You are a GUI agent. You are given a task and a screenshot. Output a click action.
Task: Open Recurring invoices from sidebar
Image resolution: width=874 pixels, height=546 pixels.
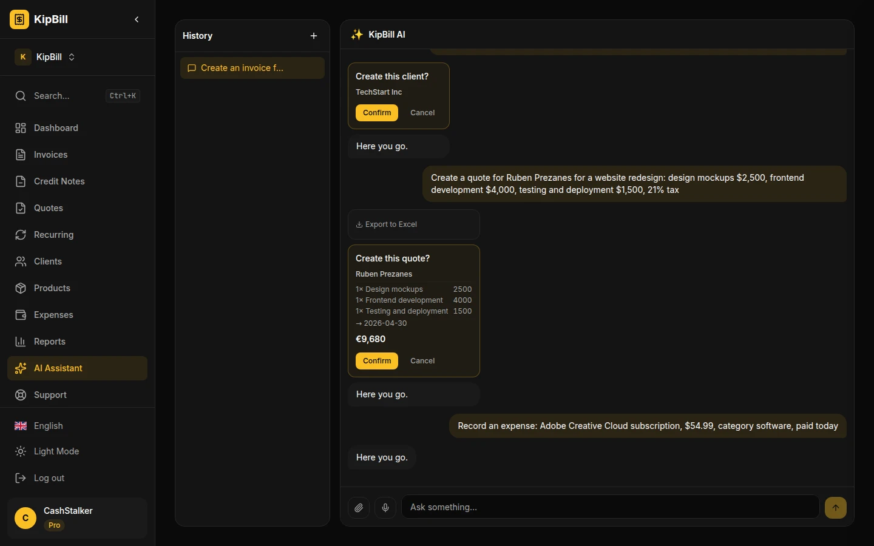click(53, 235)
